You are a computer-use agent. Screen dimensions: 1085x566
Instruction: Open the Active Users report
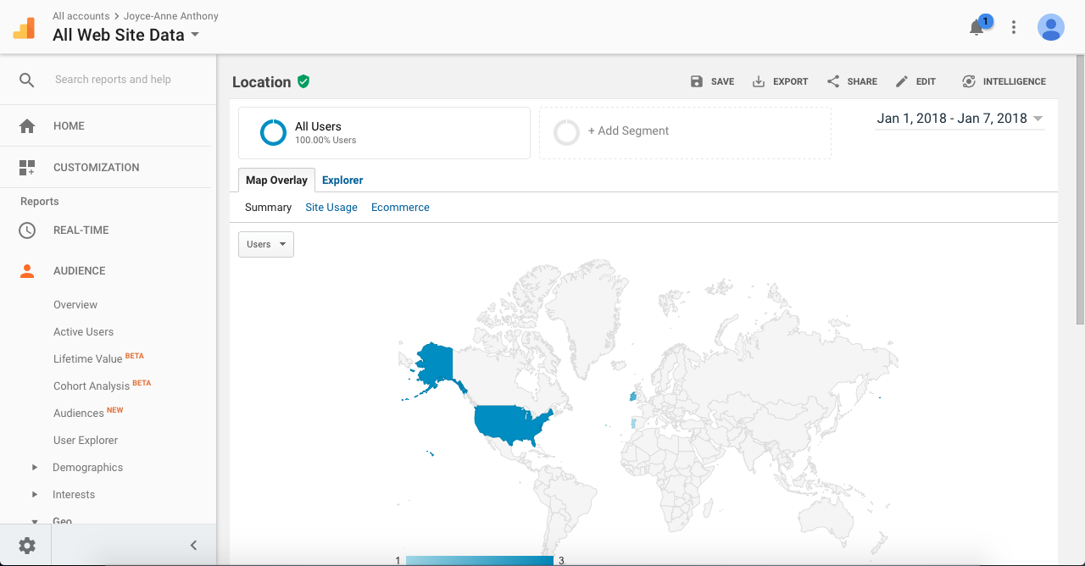point(83,331)
